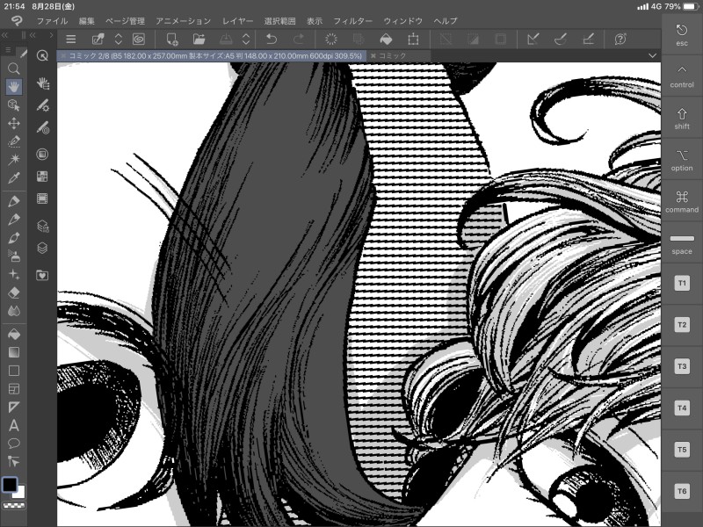Screen dimensions: 703x527
Task: Toggle Snap to Grid
Action: (x=588, y=39)
